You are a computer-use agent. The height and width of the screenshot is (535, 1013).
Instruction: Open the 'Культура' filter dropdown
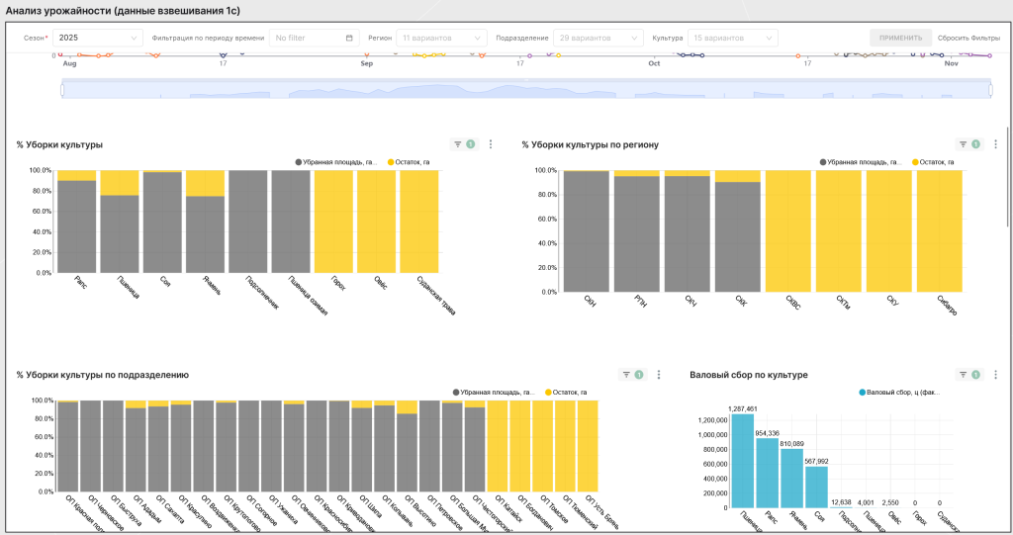732,38
